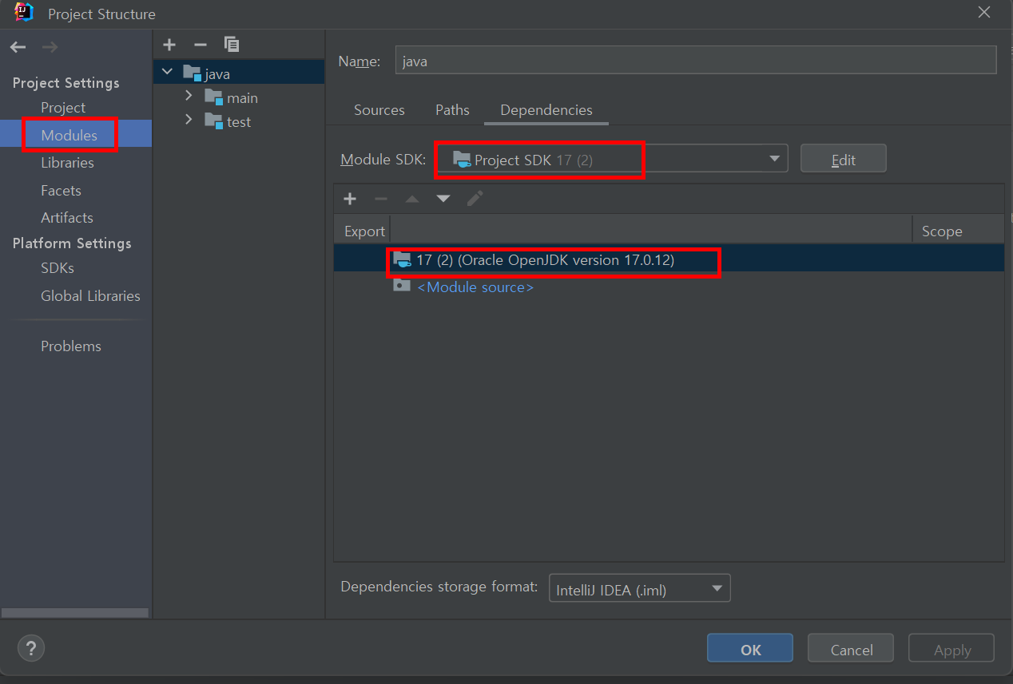Open Project settings section
1013x684 pixels.
(63, 107)
